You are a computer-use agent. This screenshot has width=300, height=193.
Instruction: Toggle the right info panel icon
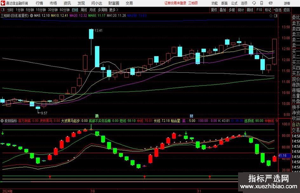[276, 16]
